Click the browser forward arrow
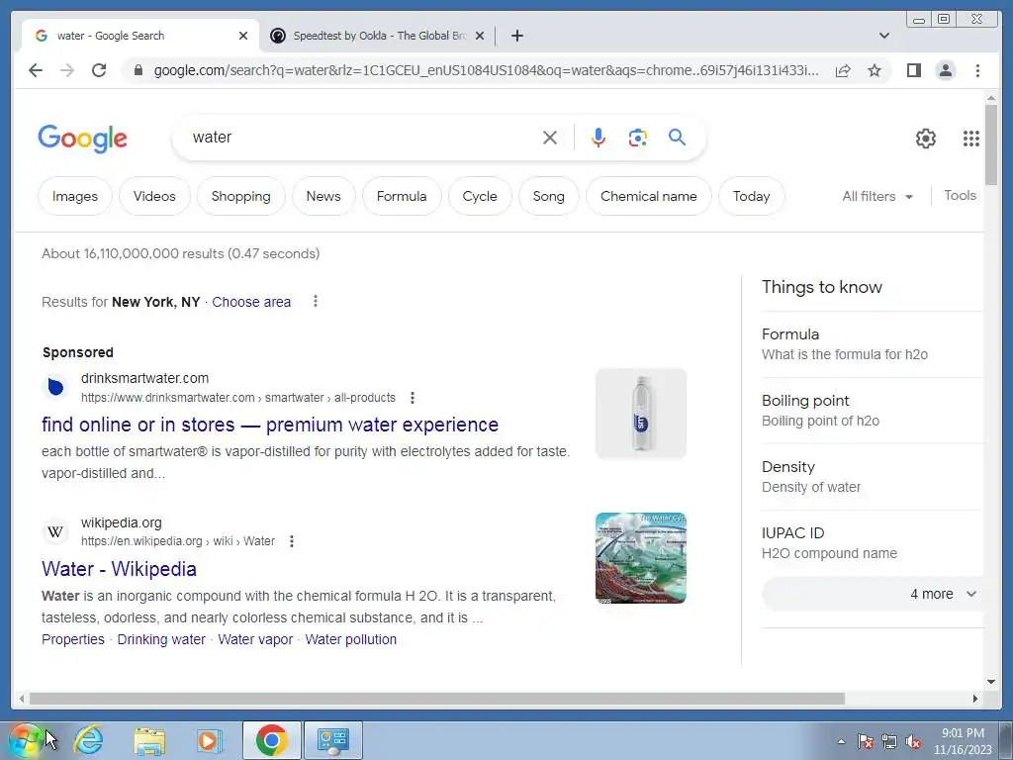The height and width of the screenshot is (760, 1013). [67, 70]
